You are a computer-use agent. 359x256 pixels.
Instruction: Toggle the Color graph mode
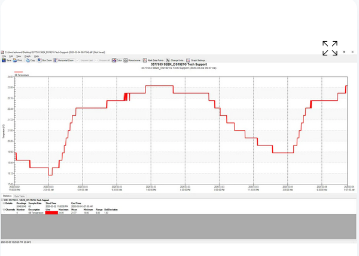pos(118,60)
